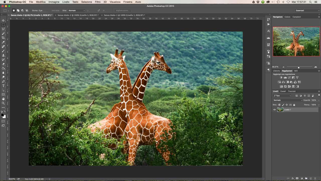Add a Levels adjustment layer

click(285, 77)
